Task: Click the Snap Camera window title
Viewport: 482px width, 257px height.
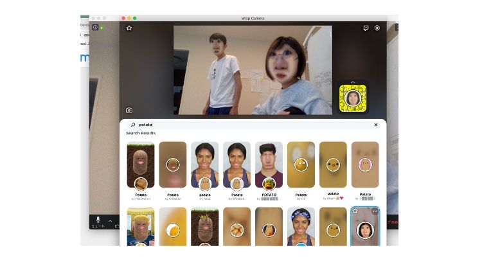Action: (253, 19)
